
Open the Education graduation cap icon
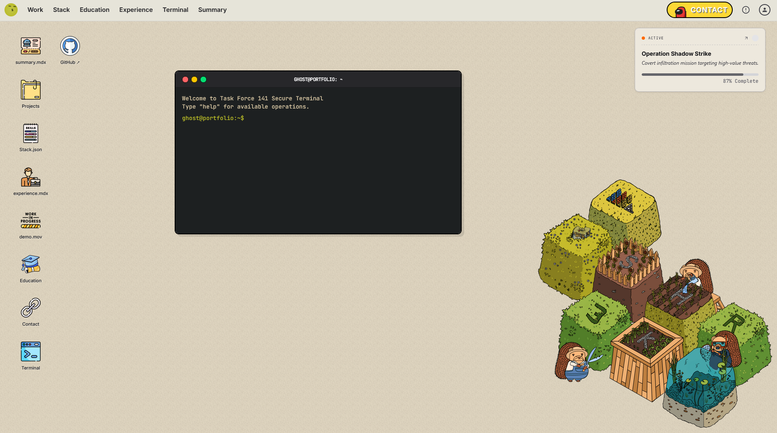click(x=31, y=265)
